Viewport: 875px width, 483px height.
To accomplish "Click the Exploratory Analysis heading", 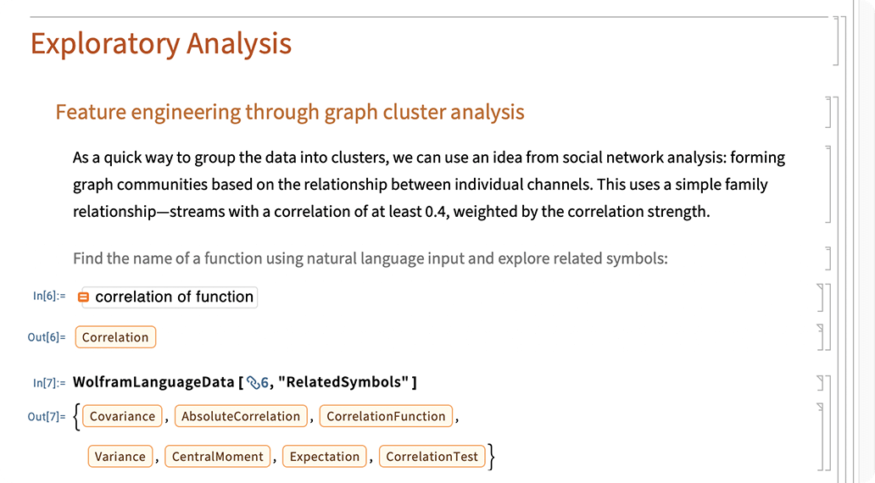I will 161,43.
